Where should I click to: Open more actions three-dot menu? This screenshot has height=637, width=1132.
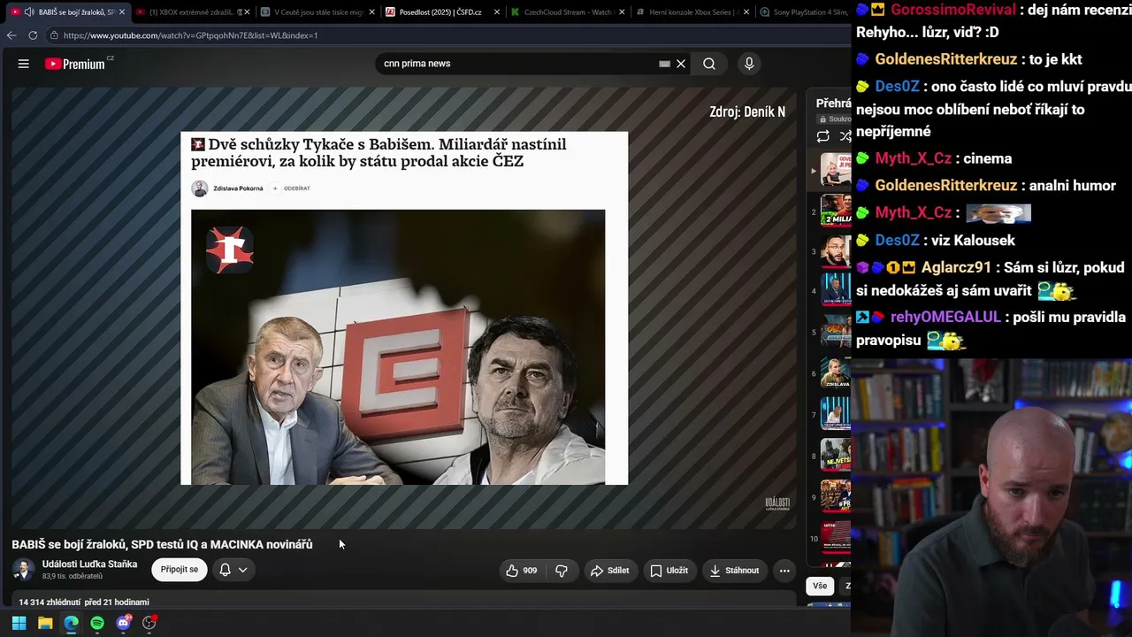coord(784,571)
